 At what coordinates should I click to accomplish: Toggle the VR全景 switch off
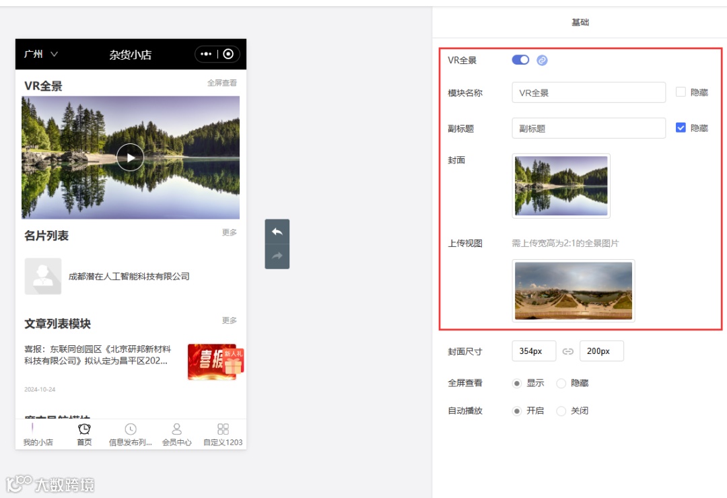tap(520, 60)
